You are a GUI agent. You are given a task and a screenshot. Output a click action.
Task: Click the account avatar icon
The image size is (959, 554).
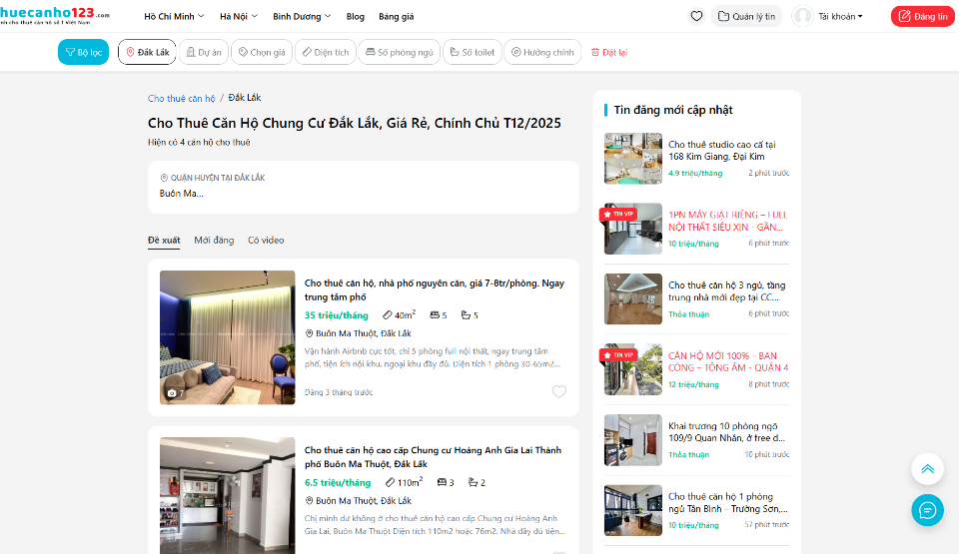pos(802,17)
